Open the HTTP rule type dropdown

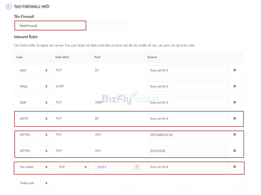pyautogui.click(x=34, y=119)
